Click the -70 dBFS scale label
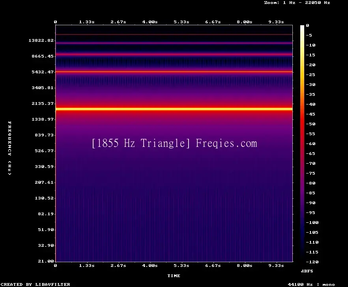The height and width of the screenshot is (287, 348). point(311,164)
